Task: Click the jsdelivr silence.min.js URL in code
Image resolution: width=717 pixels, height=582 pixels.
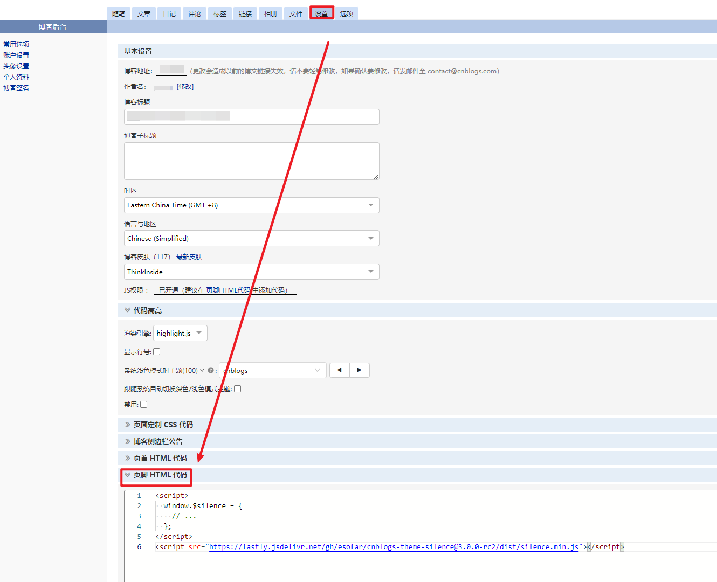Action: click(x=394, y=546)
